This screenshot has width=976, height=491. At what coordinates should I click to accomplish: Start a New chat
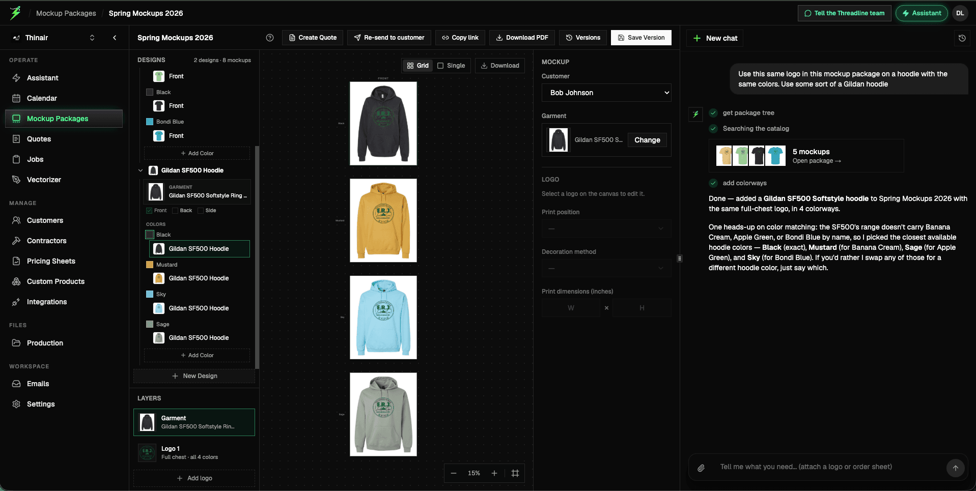click(x=715, y=38)
